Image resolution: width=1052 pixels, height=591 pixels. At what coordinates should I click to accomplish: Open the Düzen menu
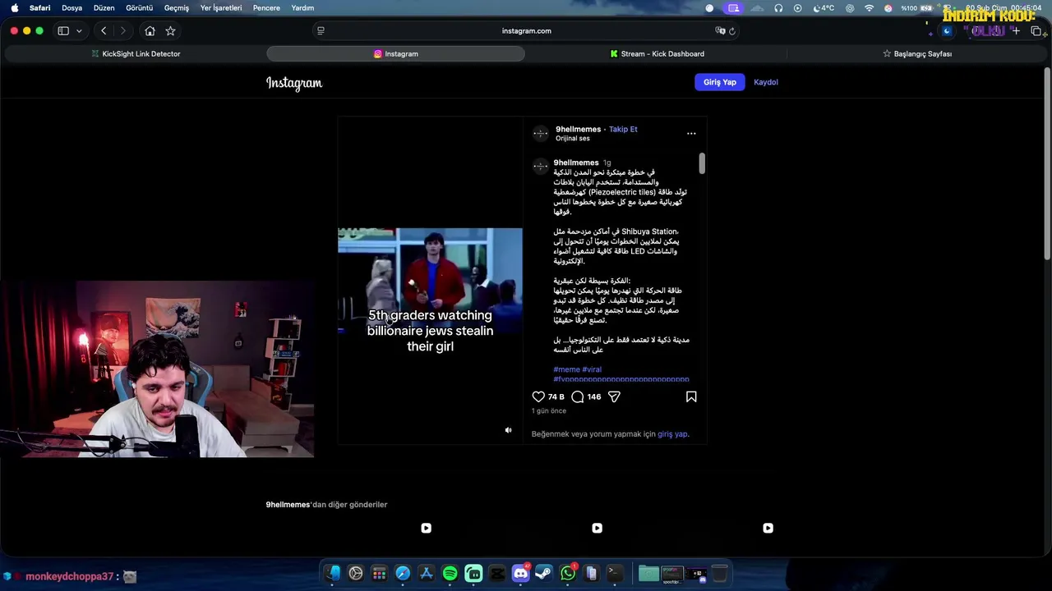click(x=104, y=8)
